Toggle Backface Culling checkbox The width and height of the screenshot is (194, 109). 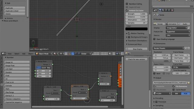127,4
